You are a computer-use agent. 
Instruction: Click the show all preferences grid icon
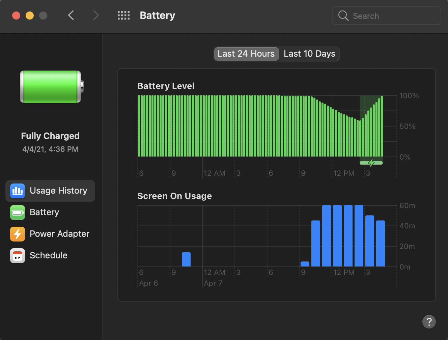tap(123, 16)
